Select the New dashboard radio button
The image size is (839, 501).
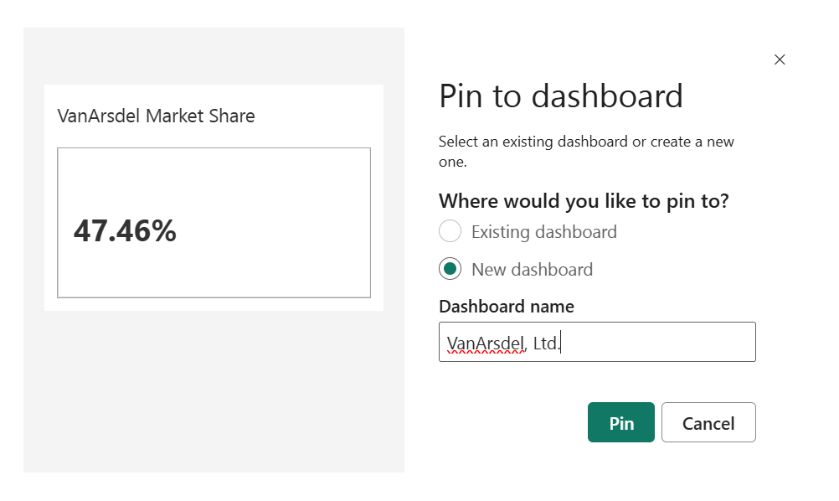point(450,269)
